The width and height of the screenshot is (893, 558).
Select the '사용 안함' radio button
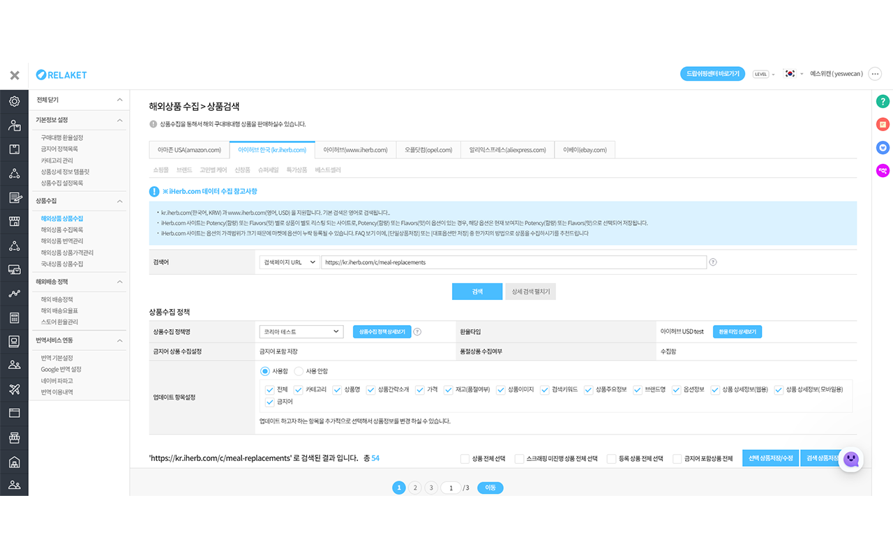[299, 372]
